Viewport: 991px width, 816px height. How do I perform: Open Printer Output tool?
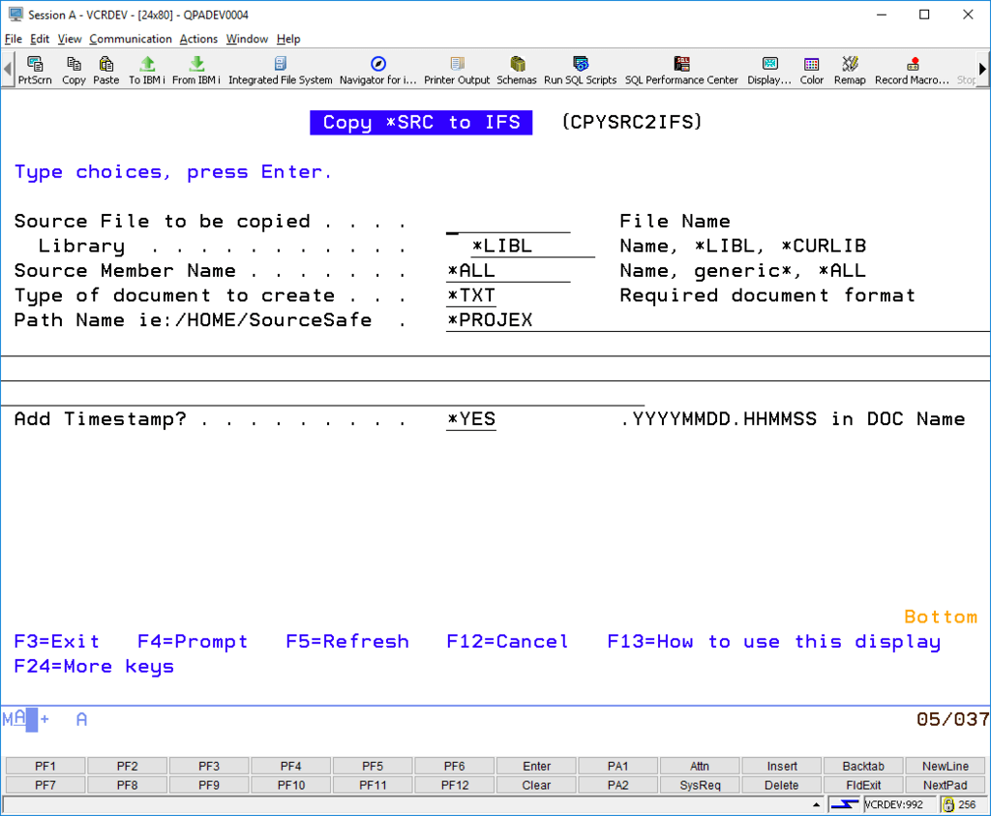457,70
